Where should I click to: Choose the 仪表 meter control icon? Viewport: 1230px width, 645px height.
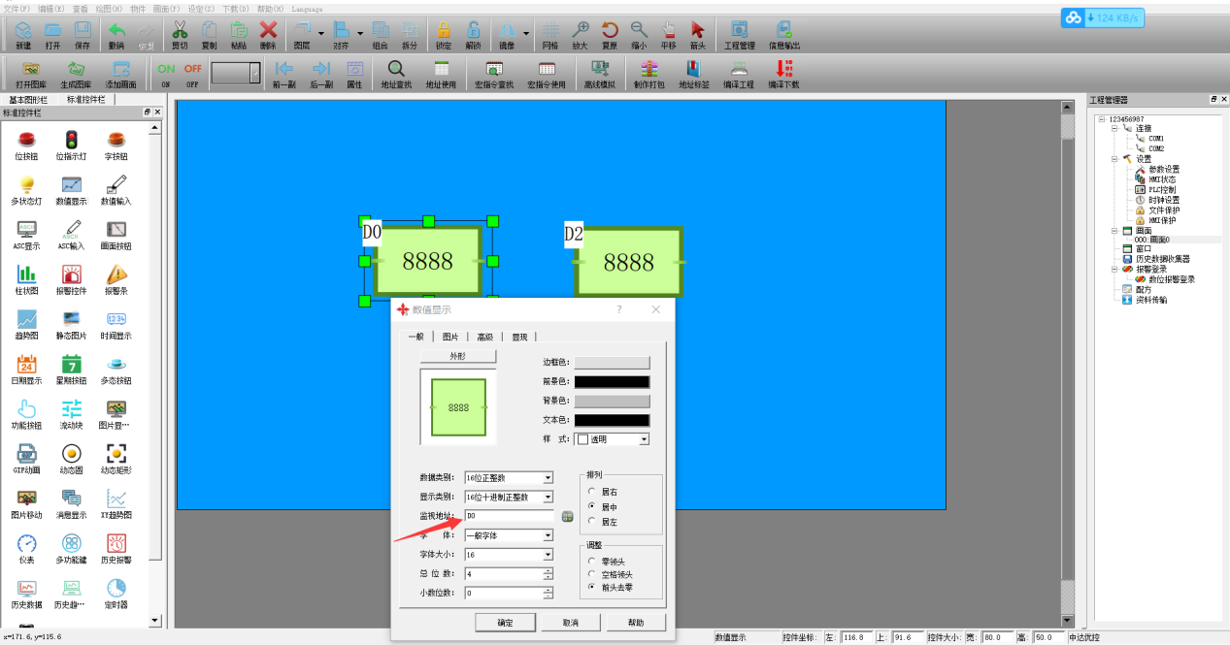point(26,548)
